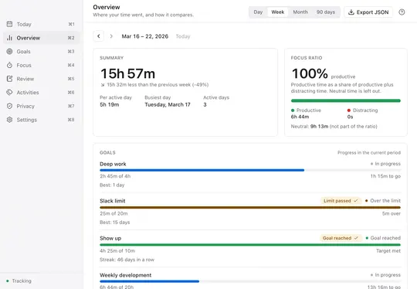
Task: Click the Show up green progress bar
Action: point(250,244)
